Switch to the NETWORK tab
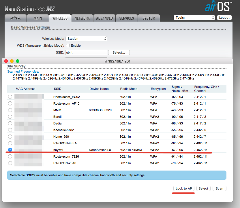This screenshot has width=240, height=208. coord(82,18)
